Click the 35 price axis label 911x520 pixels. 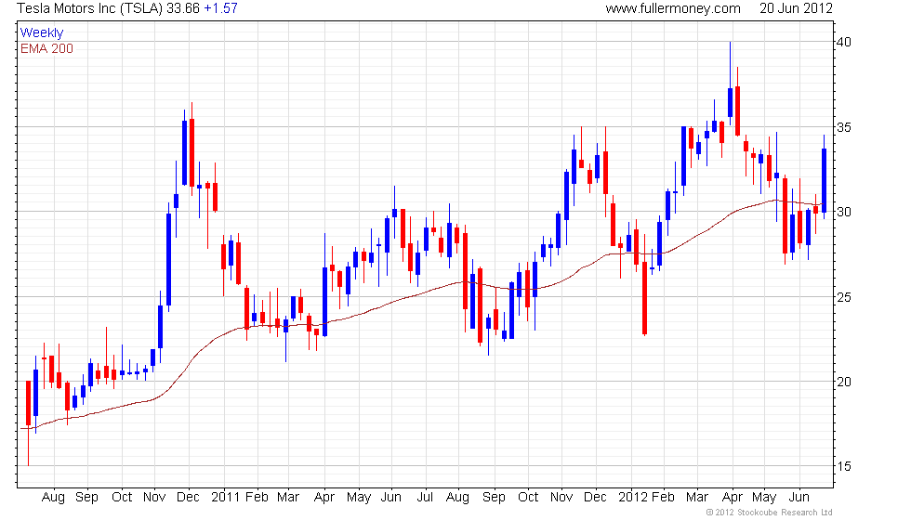(x=844, y=127)
